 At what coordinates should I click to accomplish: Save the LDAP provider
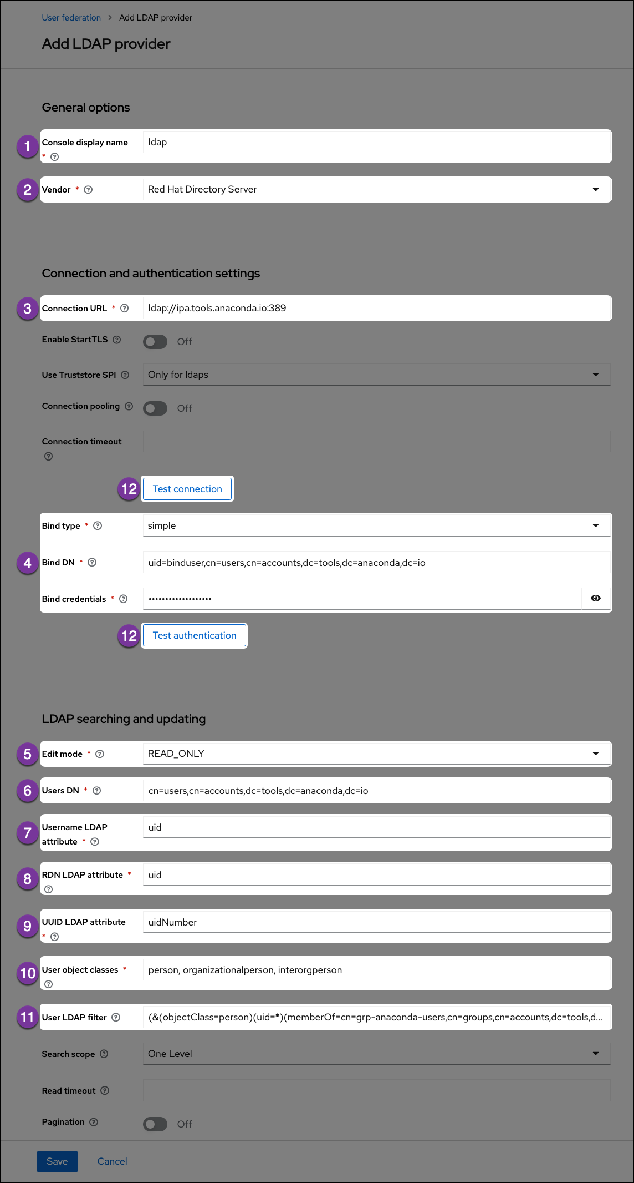coord(57,1161)
